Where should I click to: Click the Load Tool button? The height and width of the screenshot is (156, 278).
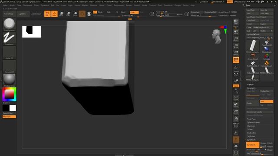click(x=253, y=10)
